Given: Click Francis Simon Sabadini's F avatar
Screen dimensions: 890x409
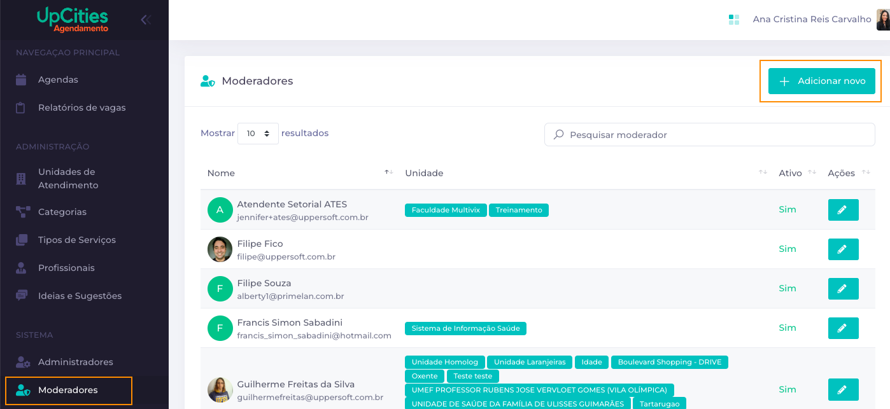Looking at the screenshot, I should pos(220,328).
